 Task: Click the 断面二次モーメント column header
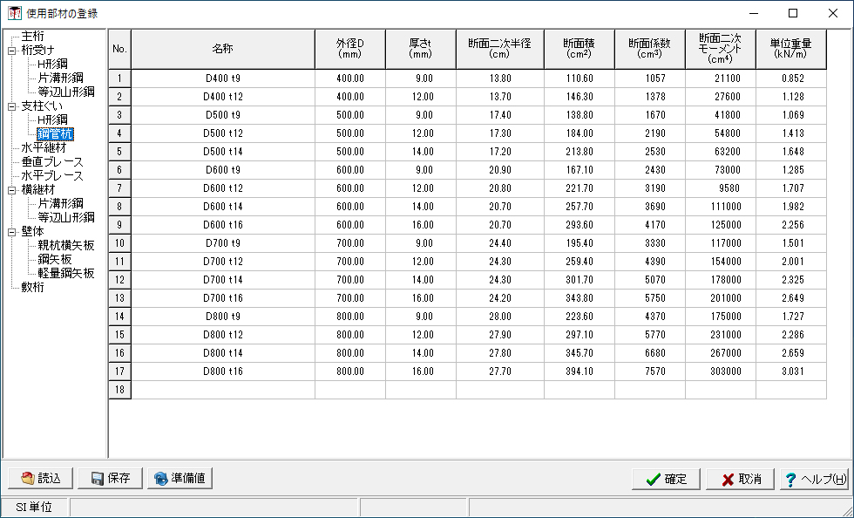coord(721,49)
